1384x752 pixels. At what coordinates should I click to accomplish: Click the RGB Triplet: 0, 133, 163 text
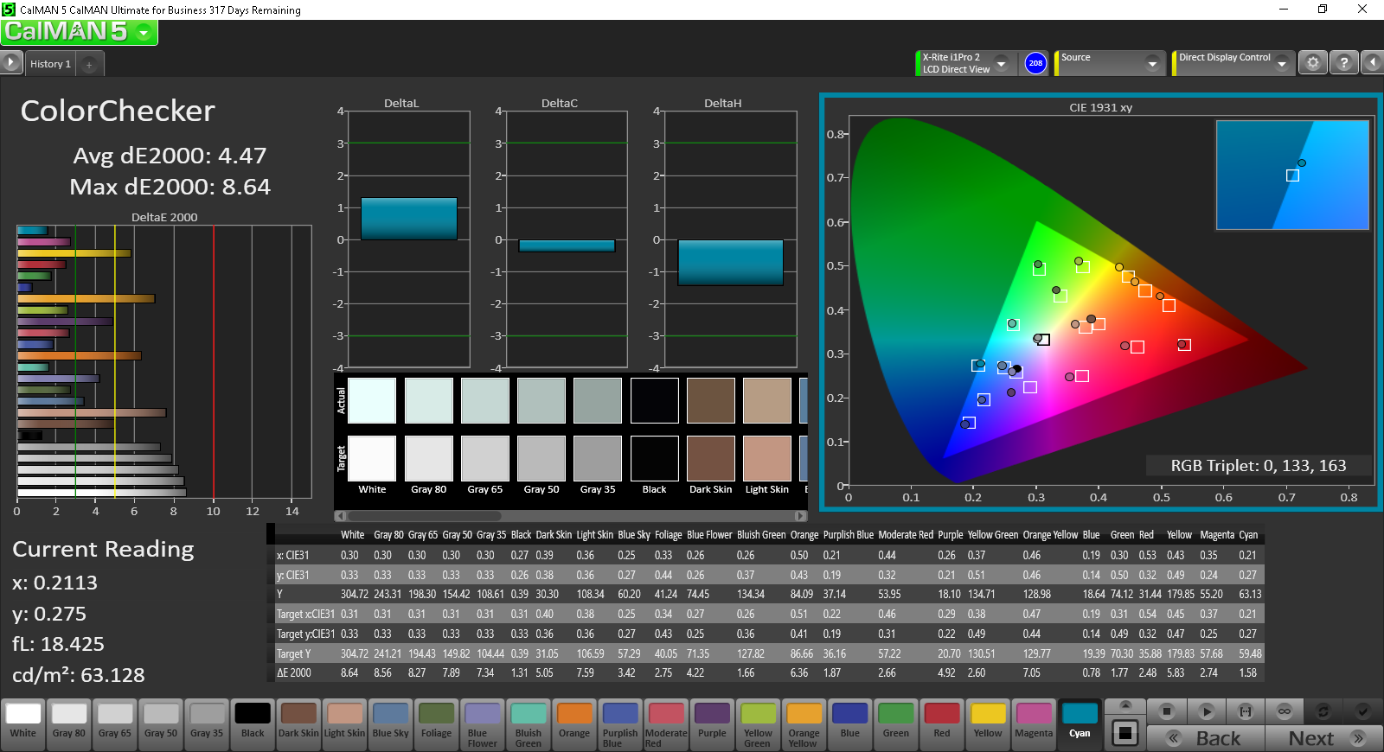tap(1259, 466)
